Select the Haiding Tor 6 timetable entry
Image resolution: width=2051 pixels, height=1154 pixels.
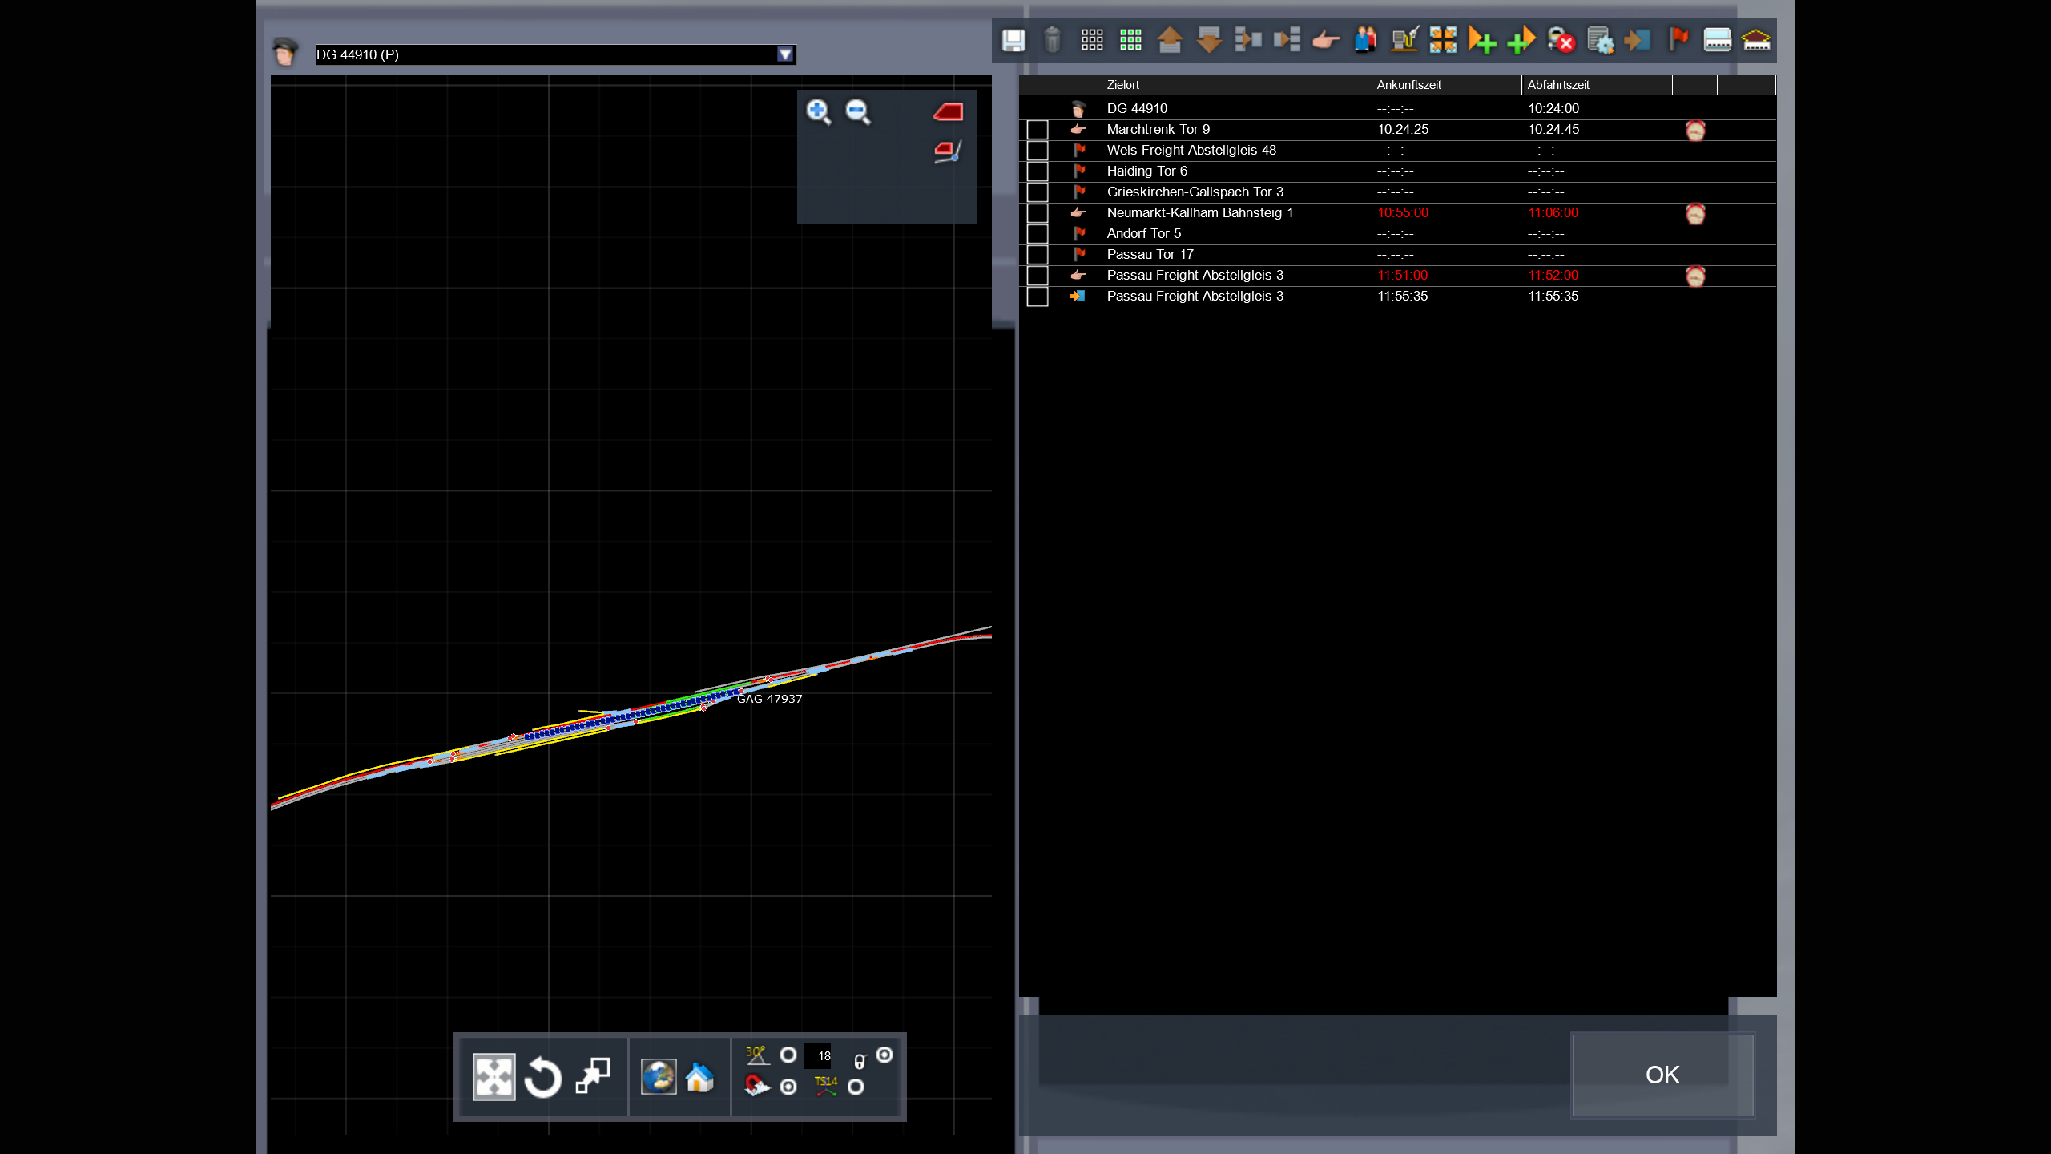pyautogui.click(x=1147, y=171)
